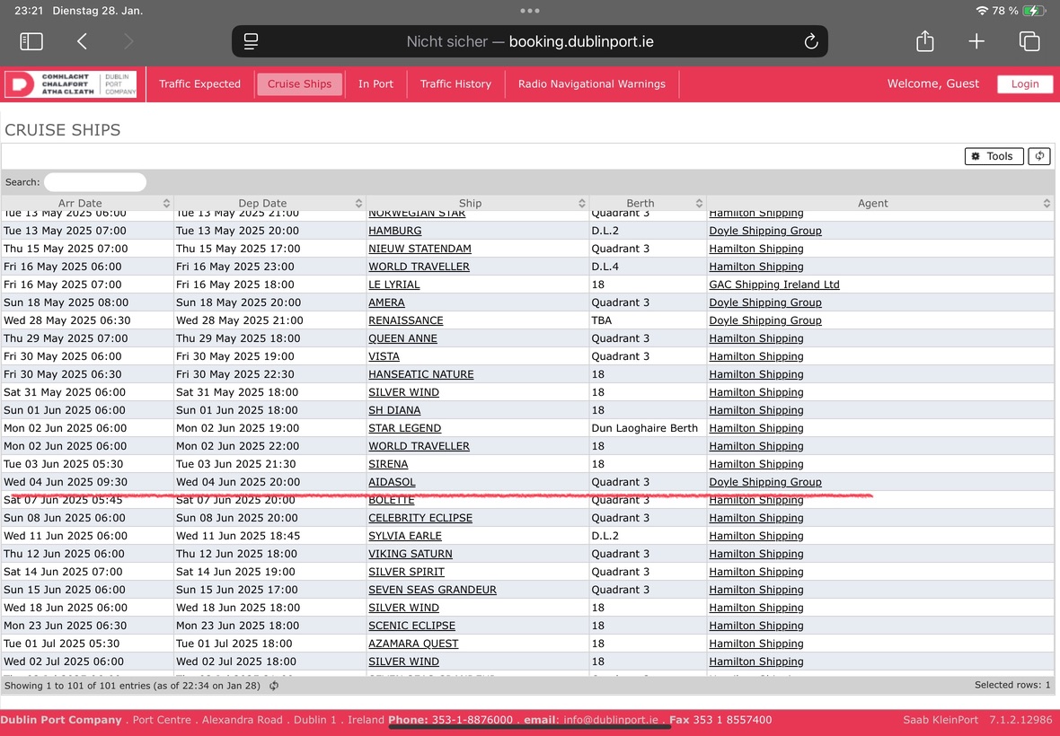
Task: Open the Safari share sheet icon
Action: 925,41
